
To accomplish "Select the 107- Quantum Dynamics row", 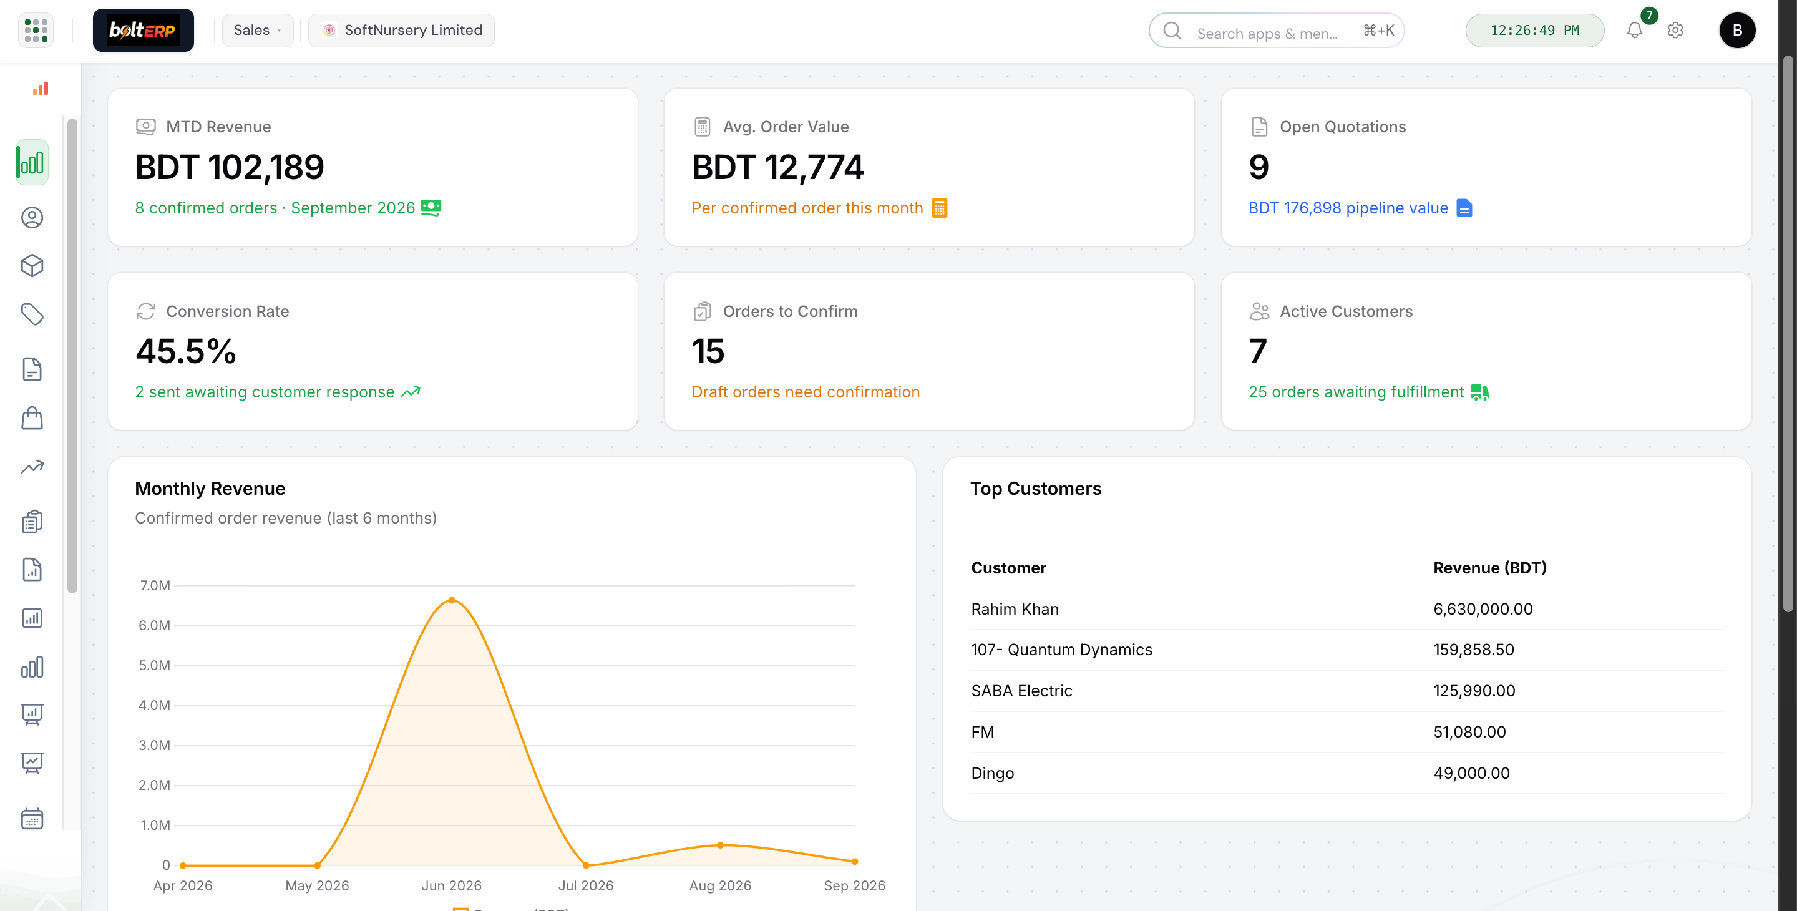I will click(1347, 650).
